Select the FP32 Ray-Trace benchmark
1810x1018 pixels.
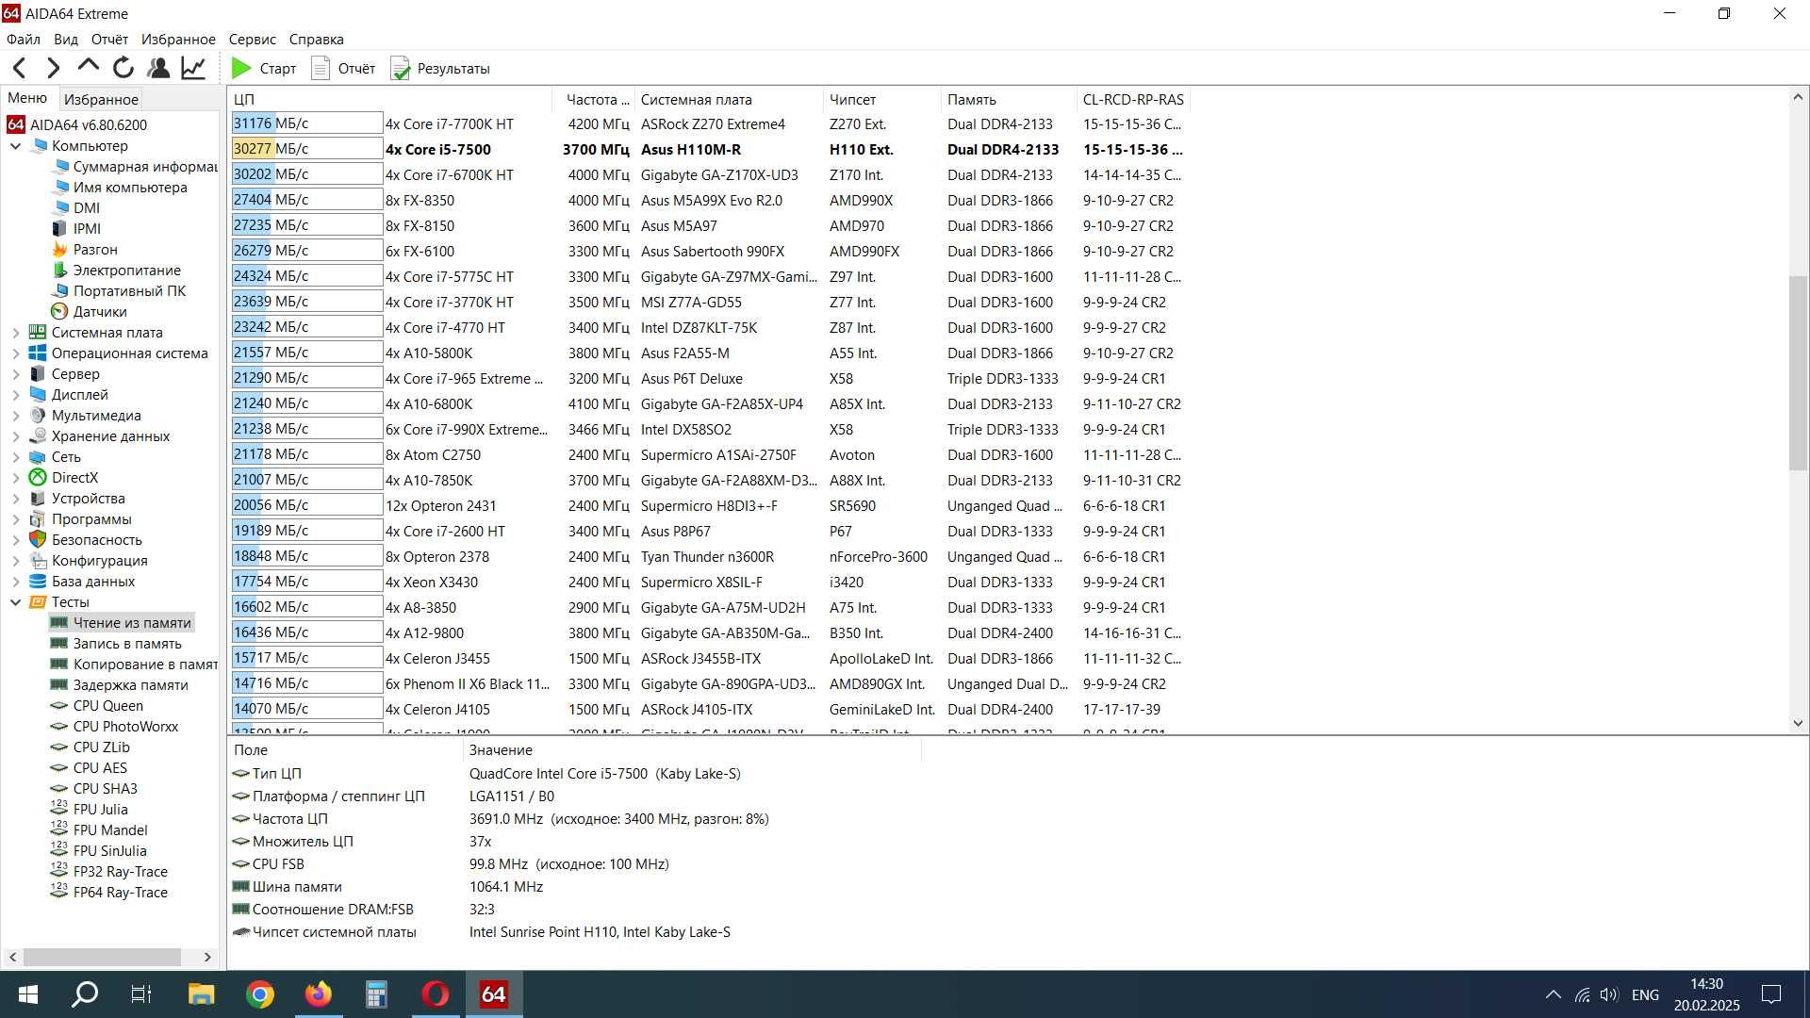(109, 872)
